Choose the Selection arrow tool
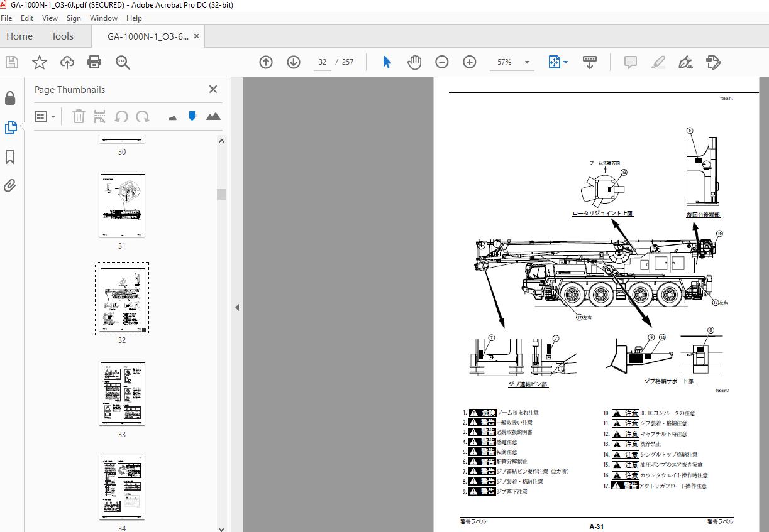This screenshot has width=769, height=532. pyautogui.click(x=387, y=62)
